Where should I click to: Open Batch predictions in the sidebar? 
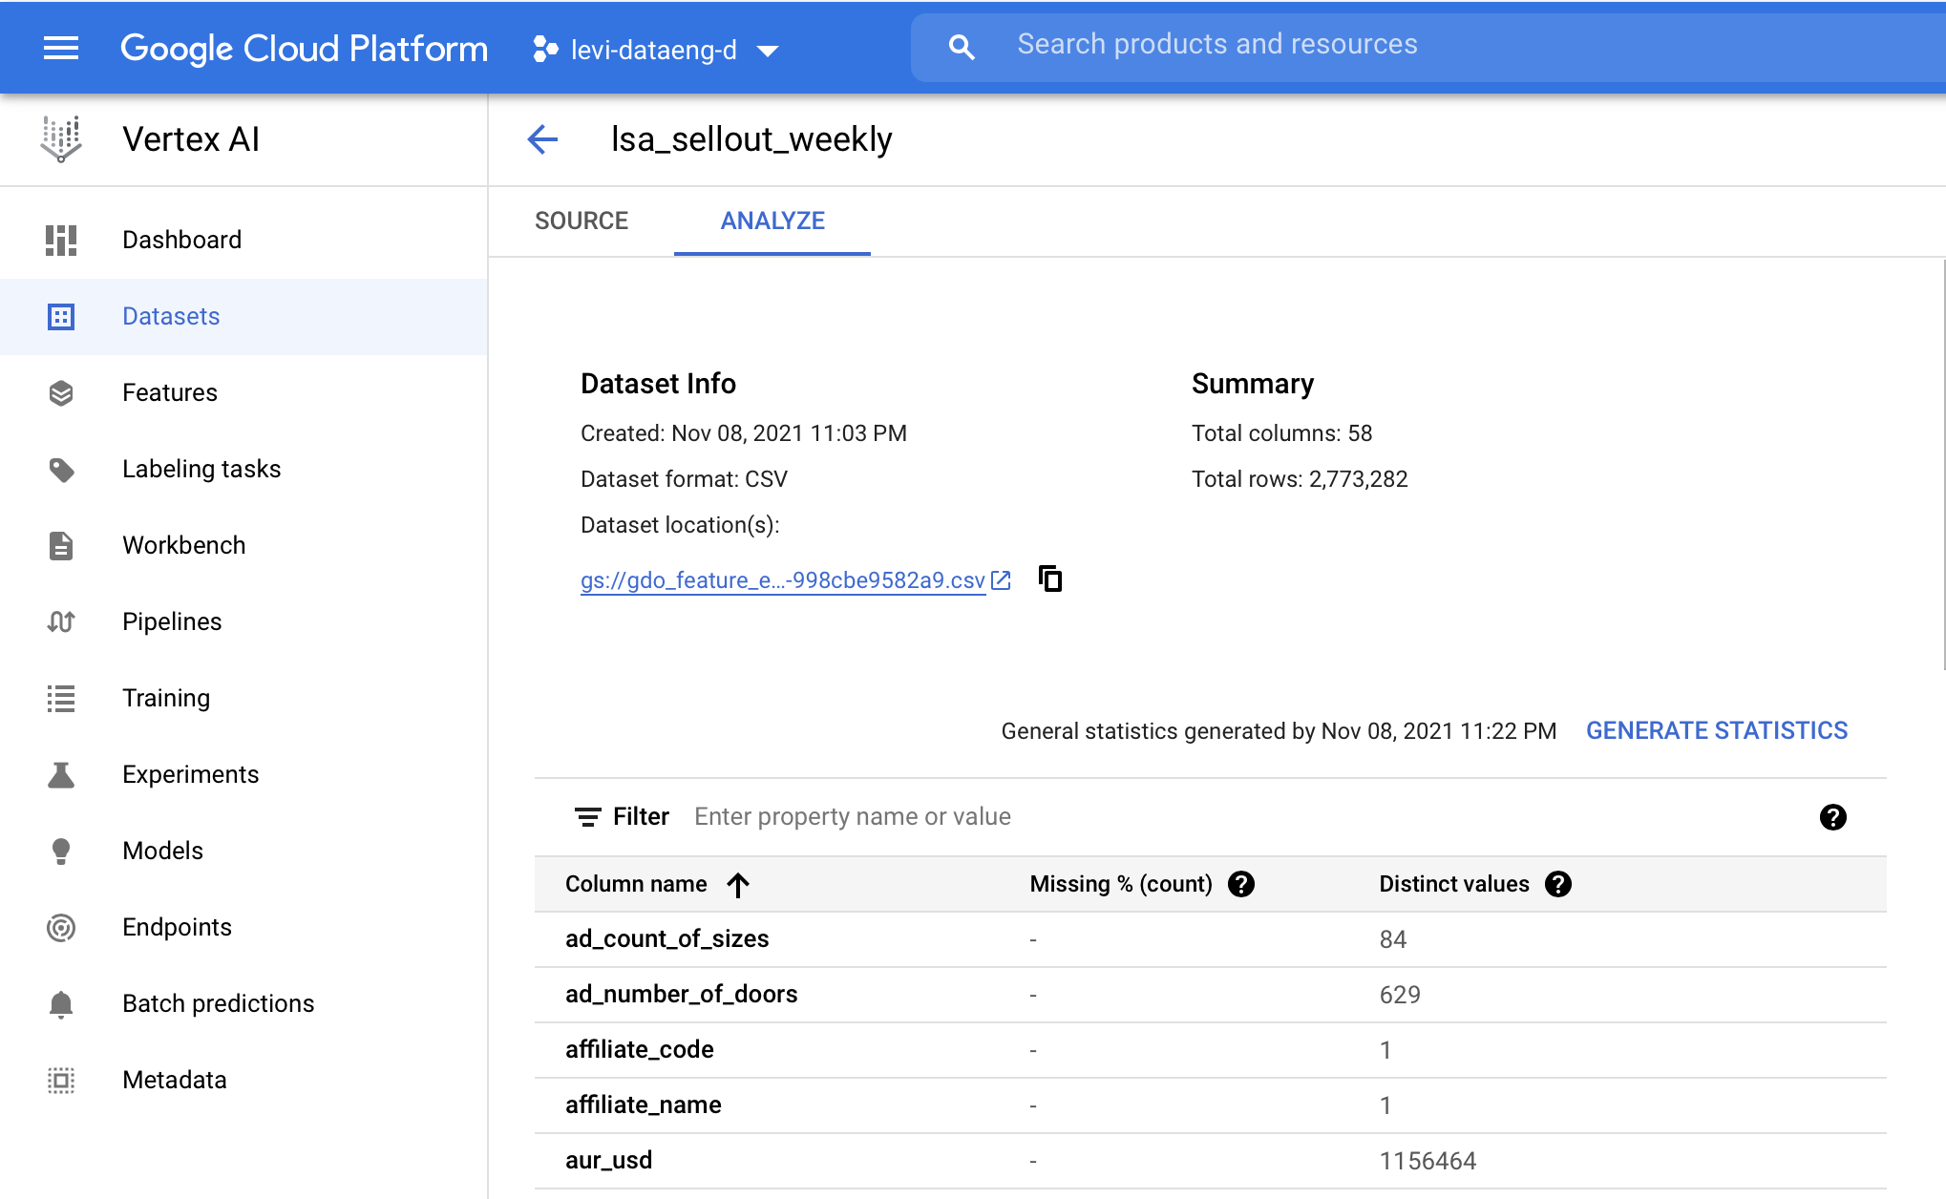[218, 1003]
